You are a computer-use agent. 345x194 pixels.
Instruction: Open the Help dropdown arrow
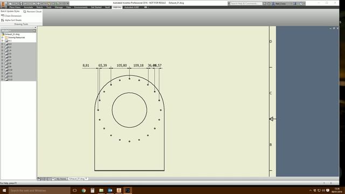pos(304,4)
